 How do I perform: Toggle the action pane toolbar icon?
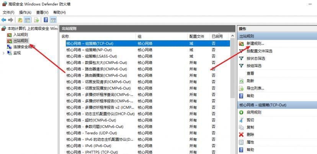(53, 20)
